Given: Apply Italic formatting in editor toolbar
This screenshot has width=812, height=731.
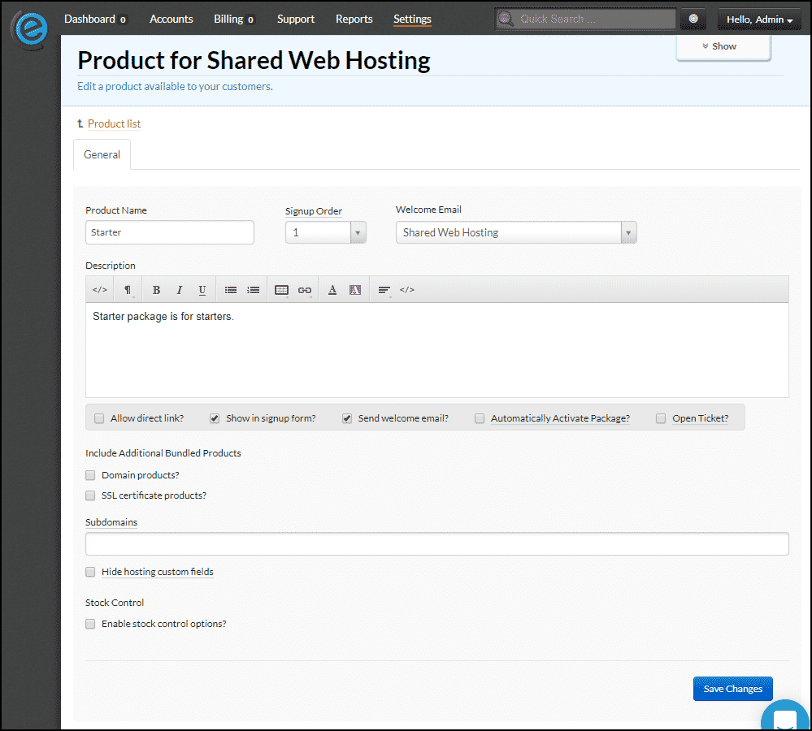Looking at the screenshot, I should pyautogui.click(x=179, y=290).
